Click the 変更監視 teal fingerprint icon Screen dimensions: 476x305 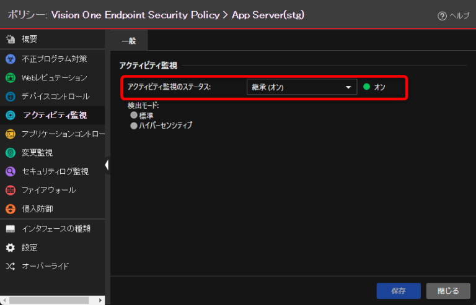(11, 153)
